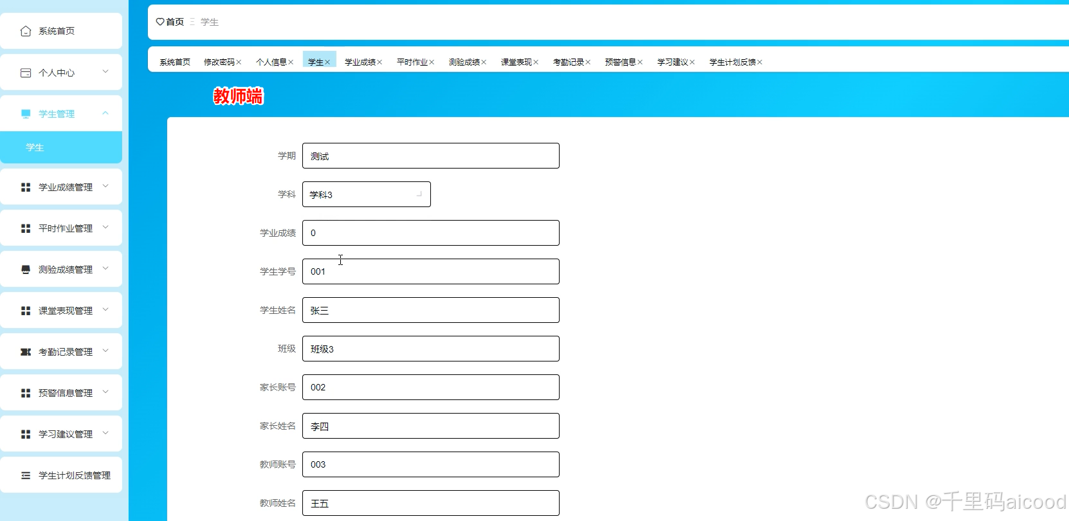Expand 平时作业管理 submenu chevron

pyautogui.click(x=105, y=228)
